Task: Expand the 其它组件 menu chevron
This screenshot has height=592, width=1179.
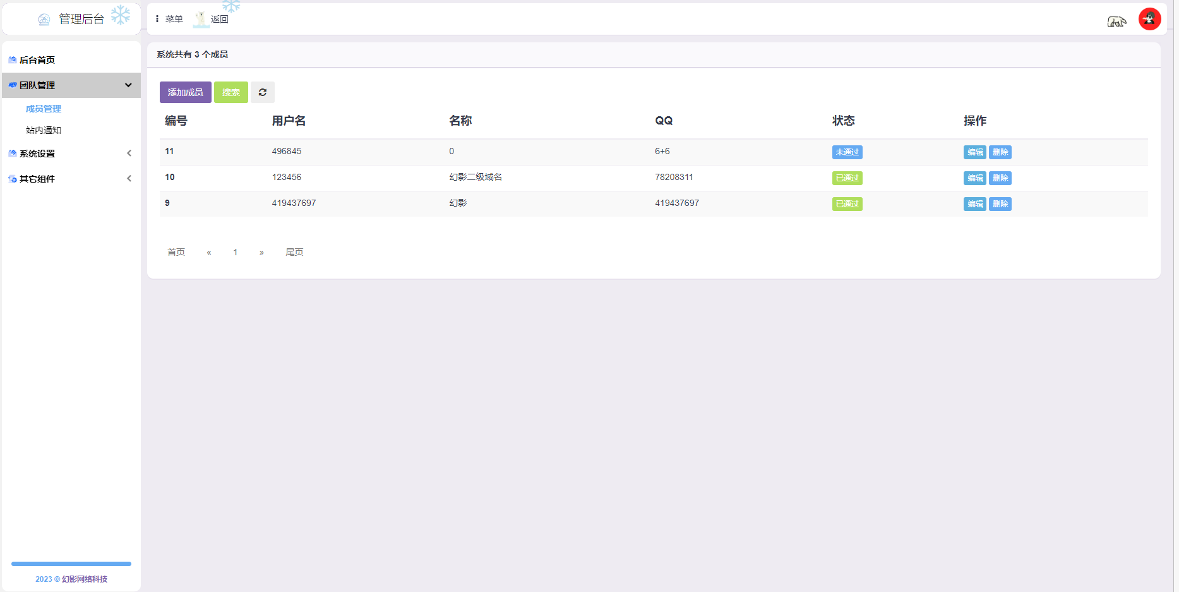Action: (129, 179)
